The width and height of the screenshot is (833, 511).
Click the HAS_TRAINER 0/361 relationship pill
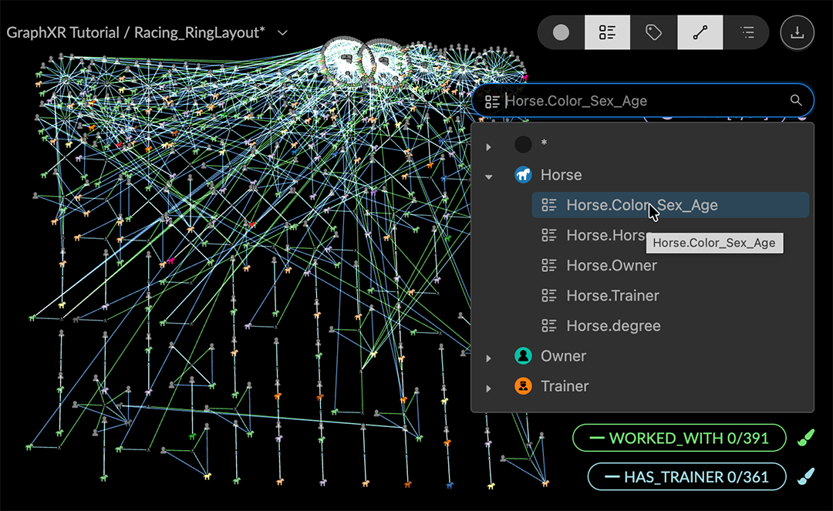[686, 477]
